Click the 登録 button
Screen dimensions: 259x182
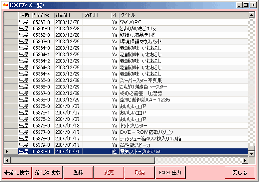click(x=78, y=173)
